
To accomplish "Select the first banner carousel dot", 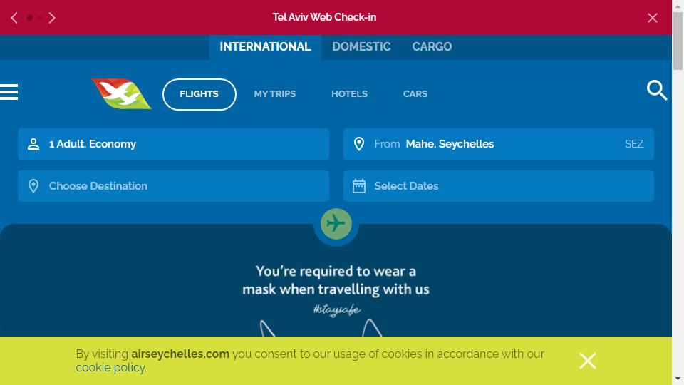I will point(30,18).
